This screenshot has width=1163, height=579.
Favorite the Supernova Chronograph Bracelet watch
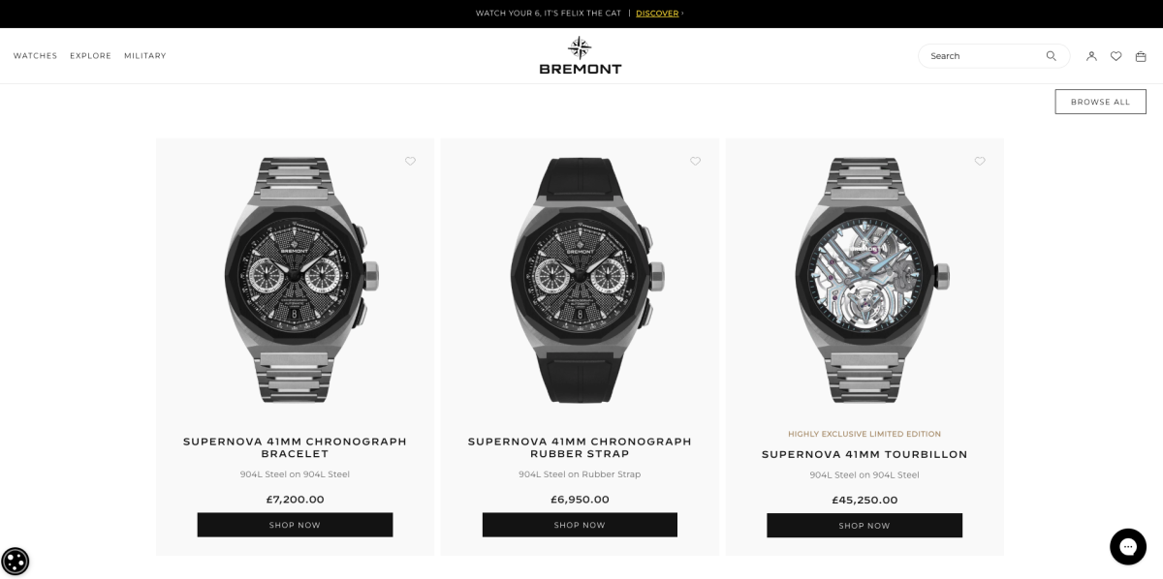[x=410, y=162]
